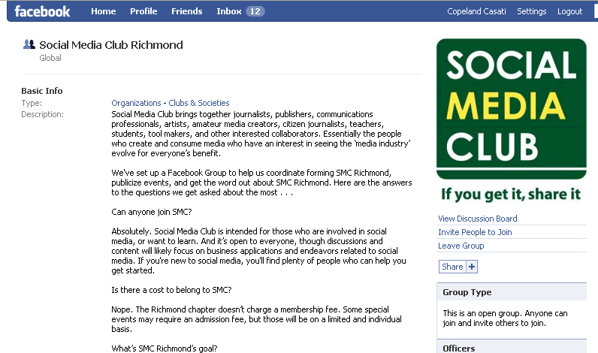Open the Social Media Club logo image
This screenshot has width=598, height=353.
[512, 121]
